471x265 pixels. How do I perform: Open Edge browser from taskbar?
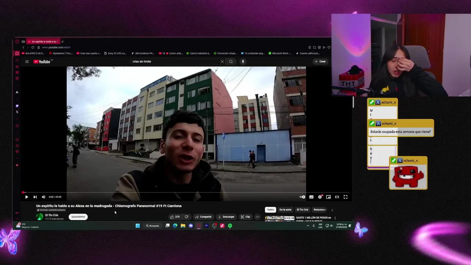pos(175,226)
